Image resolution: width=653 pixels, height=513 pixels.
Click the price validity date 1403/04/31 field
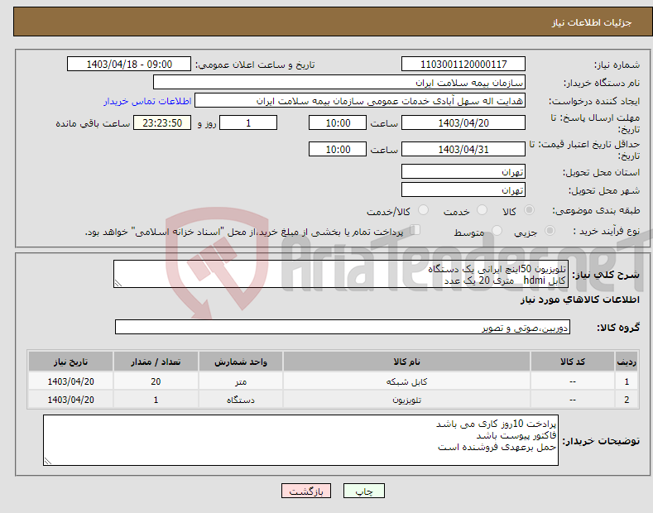[463, 149]
